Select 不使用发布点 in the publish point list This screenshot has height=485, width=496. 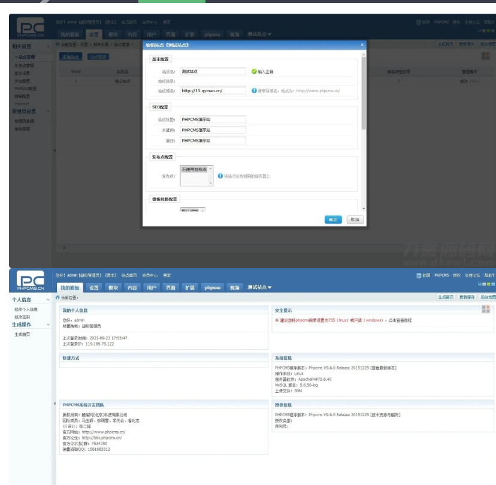[x=195, y=169]
